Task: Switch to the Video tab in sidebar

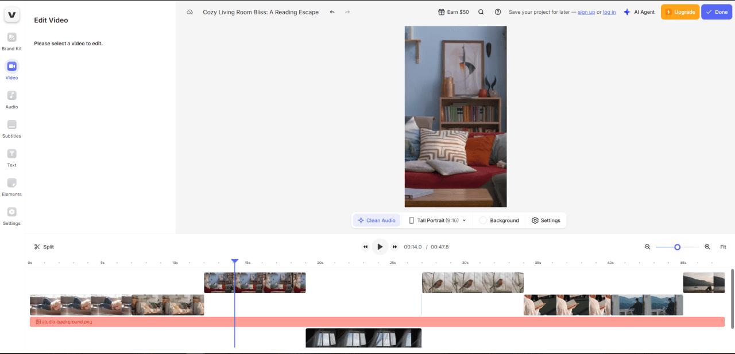Action: tap(11, 69)
